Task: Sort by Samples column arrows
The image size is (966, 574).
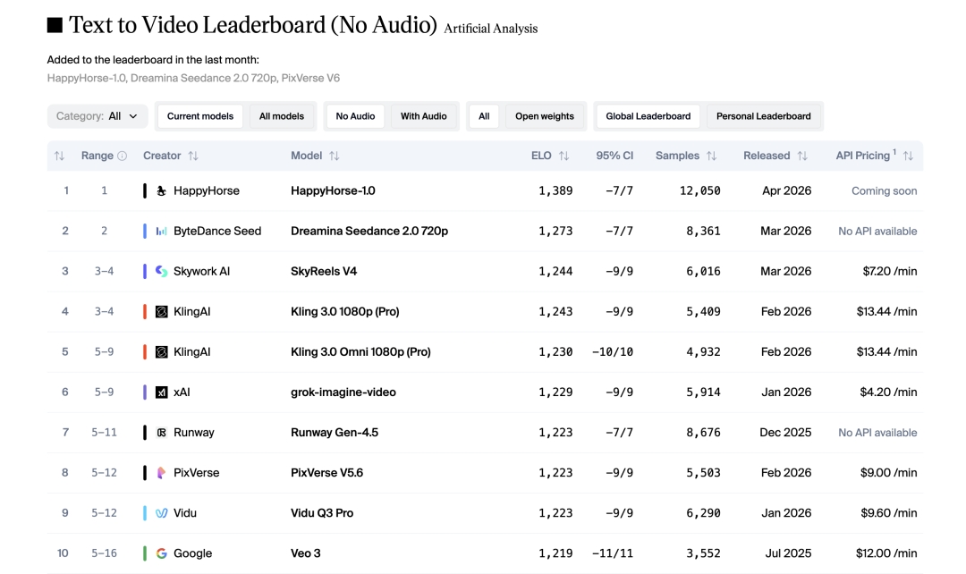Action: point(711,156)
